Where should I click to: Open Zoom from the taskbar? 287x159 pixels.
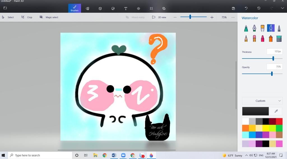123,155
